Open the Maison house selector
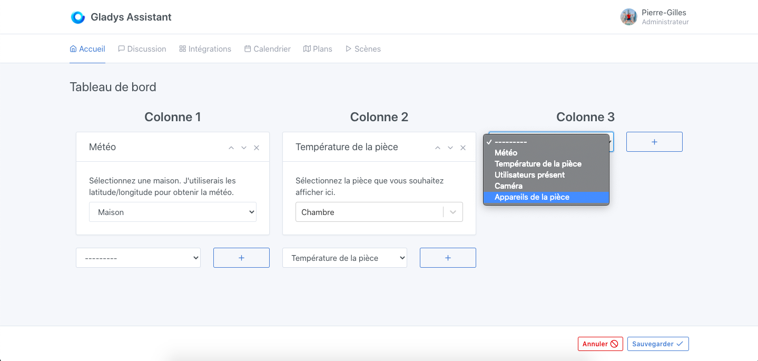758x361 pixels. pos(173,212)
